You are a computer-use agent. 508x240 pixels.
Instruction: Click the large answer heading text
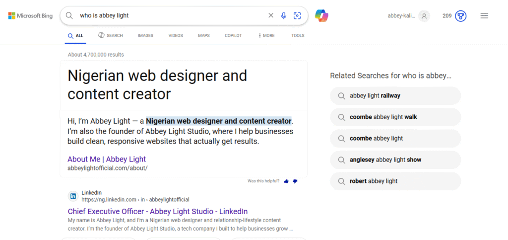157,85
